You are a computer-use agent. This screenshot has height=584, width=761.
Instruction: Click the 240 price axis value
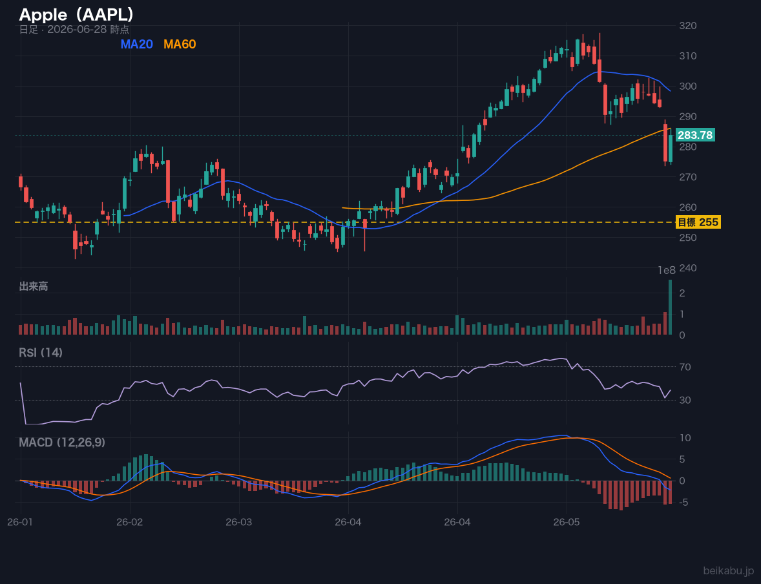click(x=688, y=268)
